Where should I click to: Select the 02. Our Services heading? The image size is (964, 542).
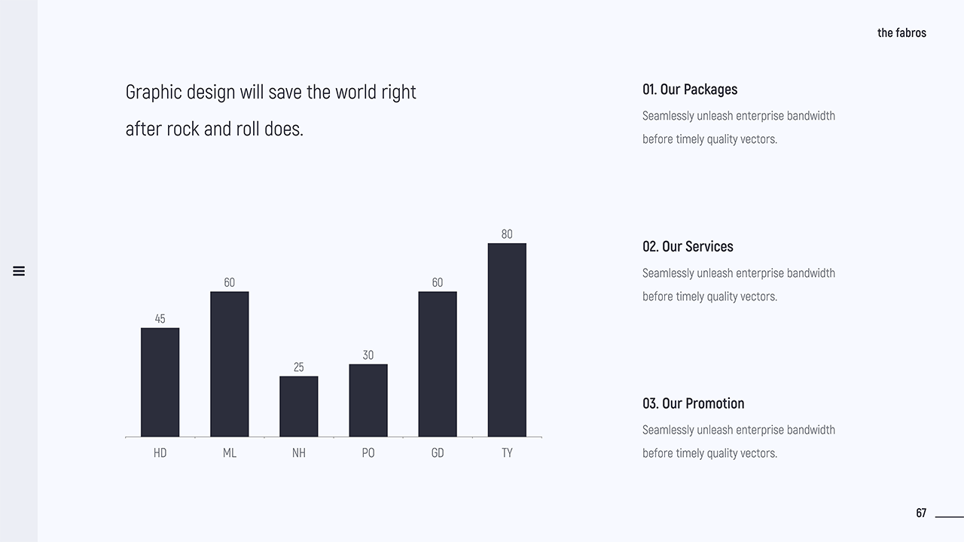click(x=687, y=247)
